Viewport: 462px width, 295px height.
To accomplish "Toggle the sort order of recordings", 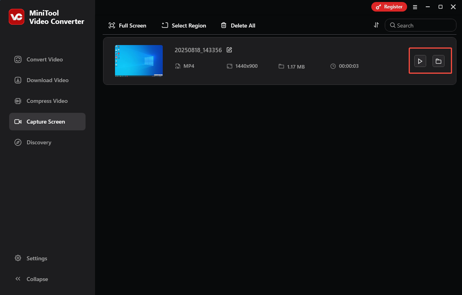I will tap(376, 25).
